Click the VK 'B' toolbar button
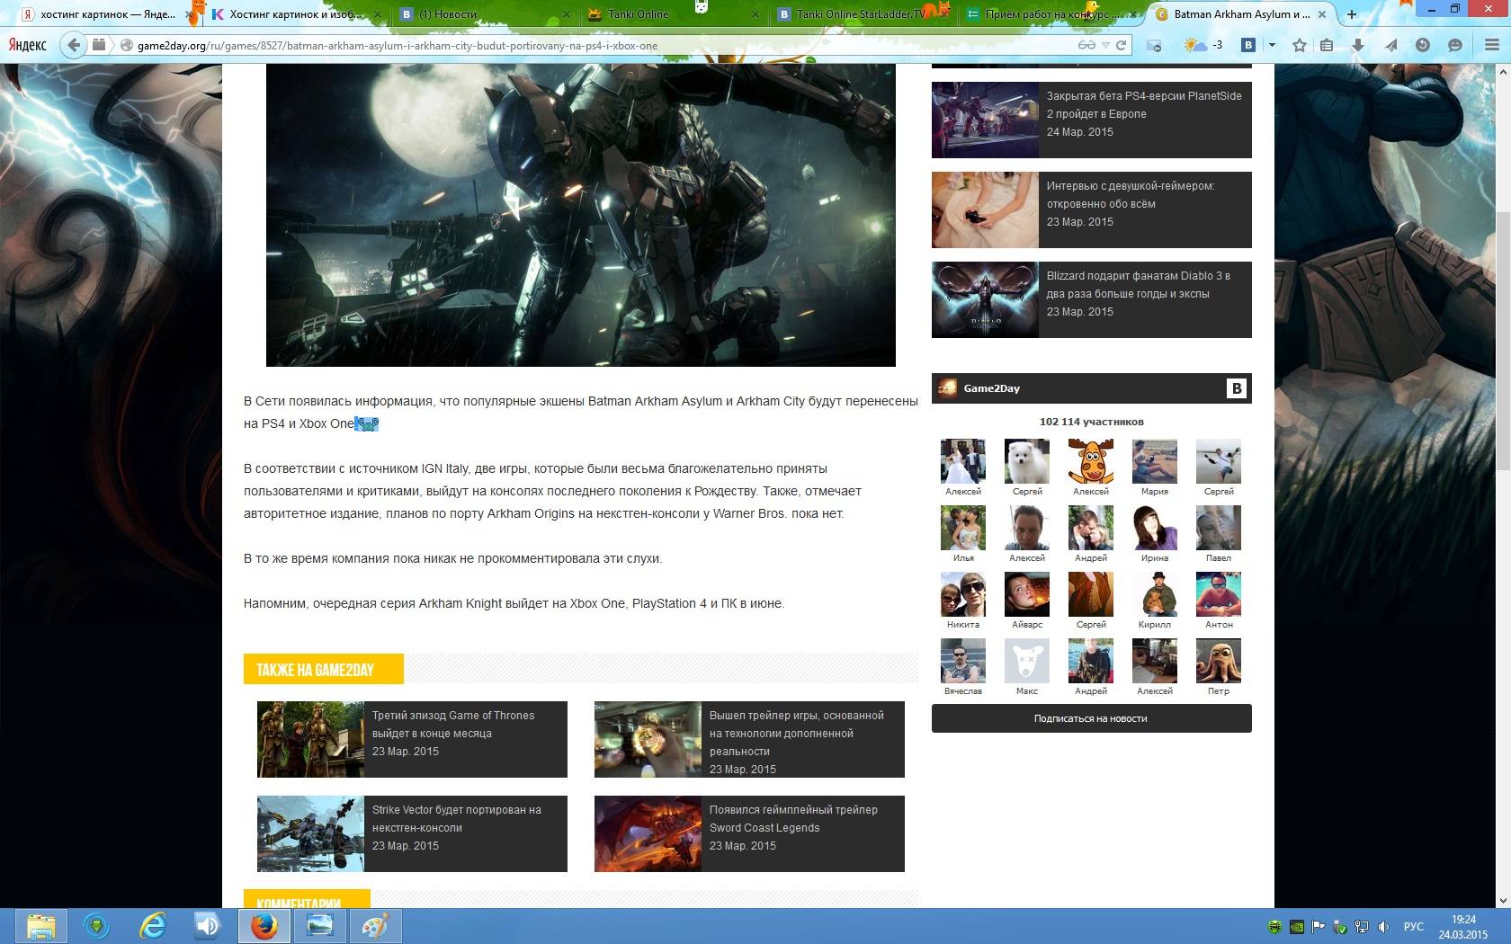The height and width of the screenshot is (944, 1511). point(1248,45)
